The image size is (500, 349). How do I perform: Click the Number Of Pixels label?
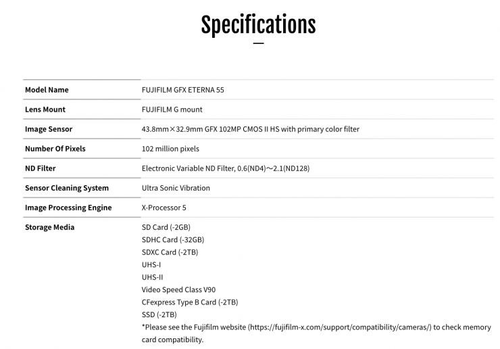[x=55, y=149]
